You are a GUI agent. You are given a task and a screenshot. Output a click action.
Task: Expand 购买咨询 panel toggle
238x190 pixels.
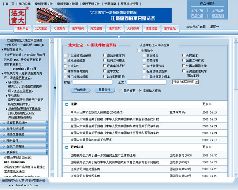tap(47, 141)
